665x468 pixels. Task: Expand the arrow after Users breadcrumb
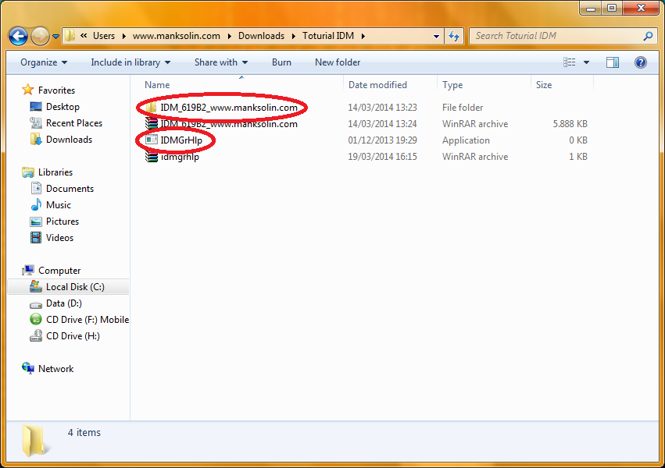[x=123, y=37]
